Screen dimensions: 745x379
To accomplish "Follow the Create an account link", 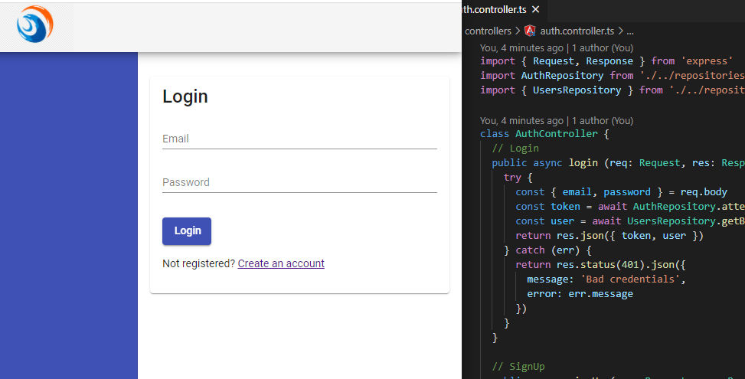I will tap(281, 263).
